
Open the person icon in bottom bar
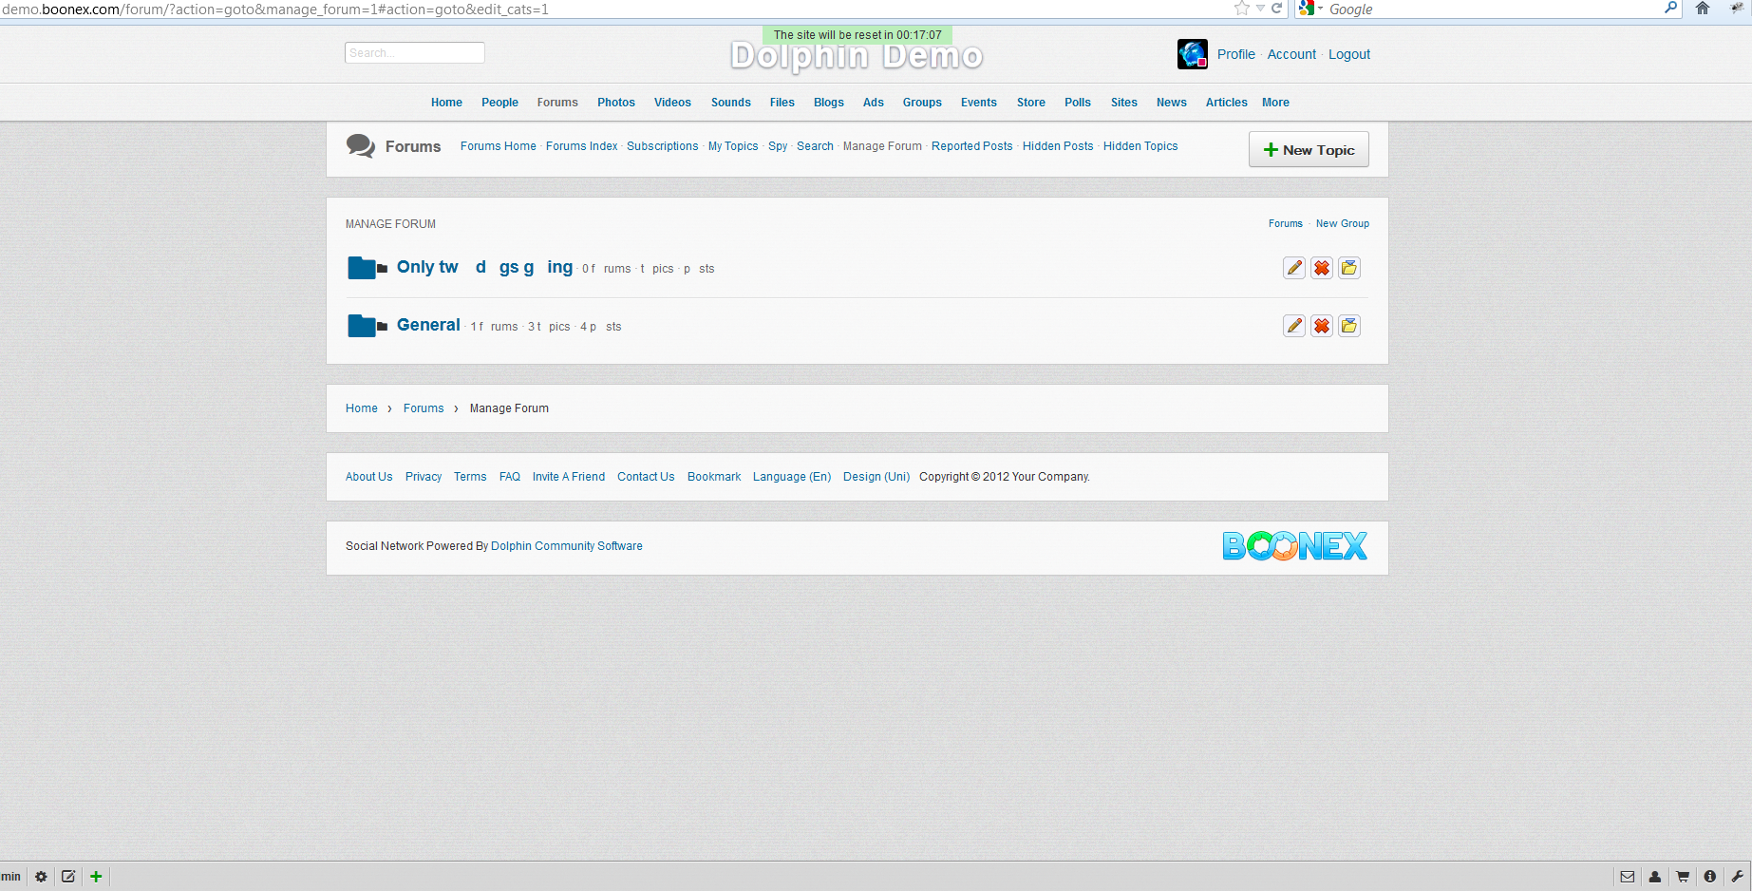point(1655,877)
